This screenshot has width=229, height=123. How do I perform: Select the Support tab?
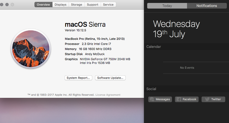93,5
